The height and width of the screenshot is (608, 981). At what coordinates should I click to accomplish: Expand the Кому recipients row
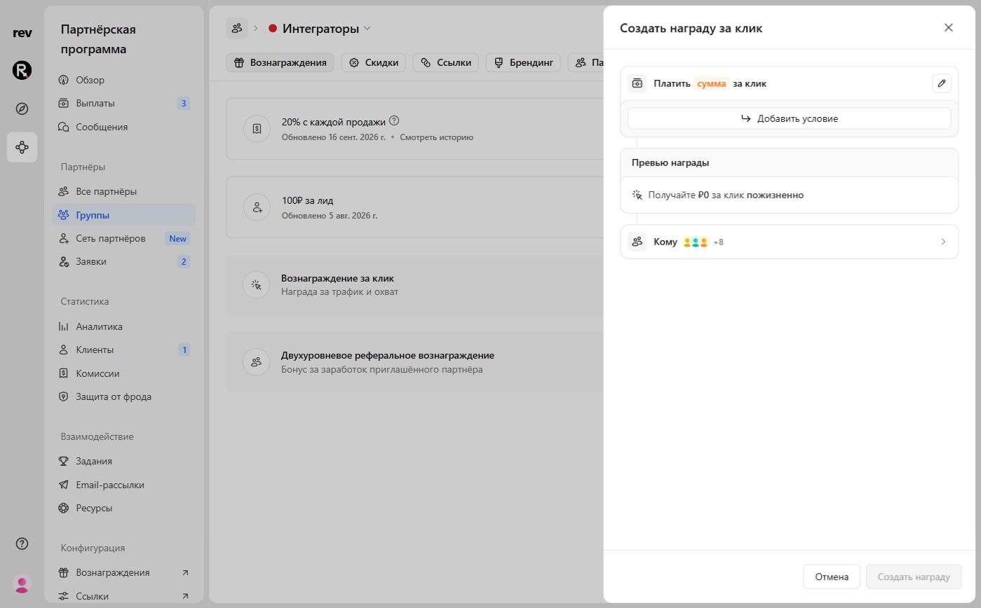coord(790,242)
